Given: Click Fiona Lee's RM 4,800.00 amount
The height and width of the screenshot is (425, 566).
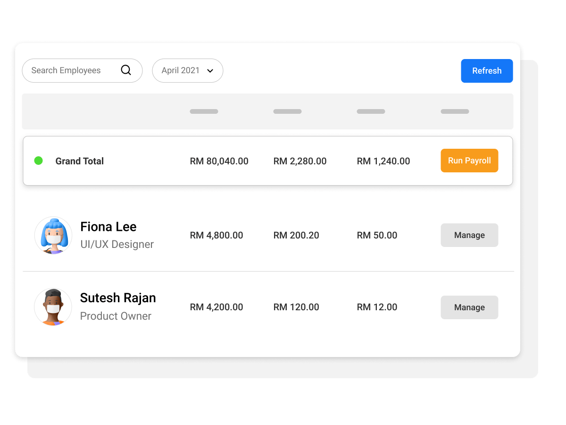Looking at the screenshot, I should (216, 235).
